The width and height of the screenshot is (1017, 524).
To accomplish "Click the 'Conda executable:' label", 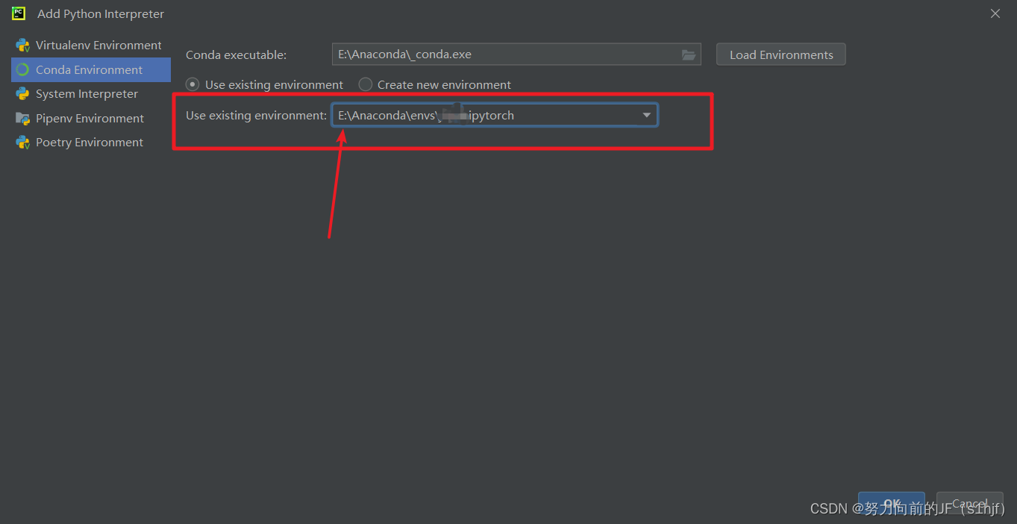I will coord(236,55).
